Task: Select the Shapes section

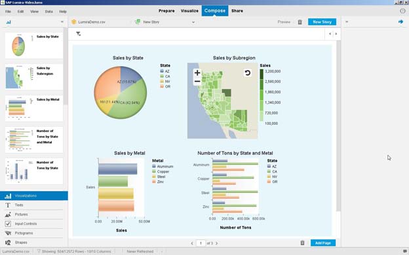Action: [34, 243]
